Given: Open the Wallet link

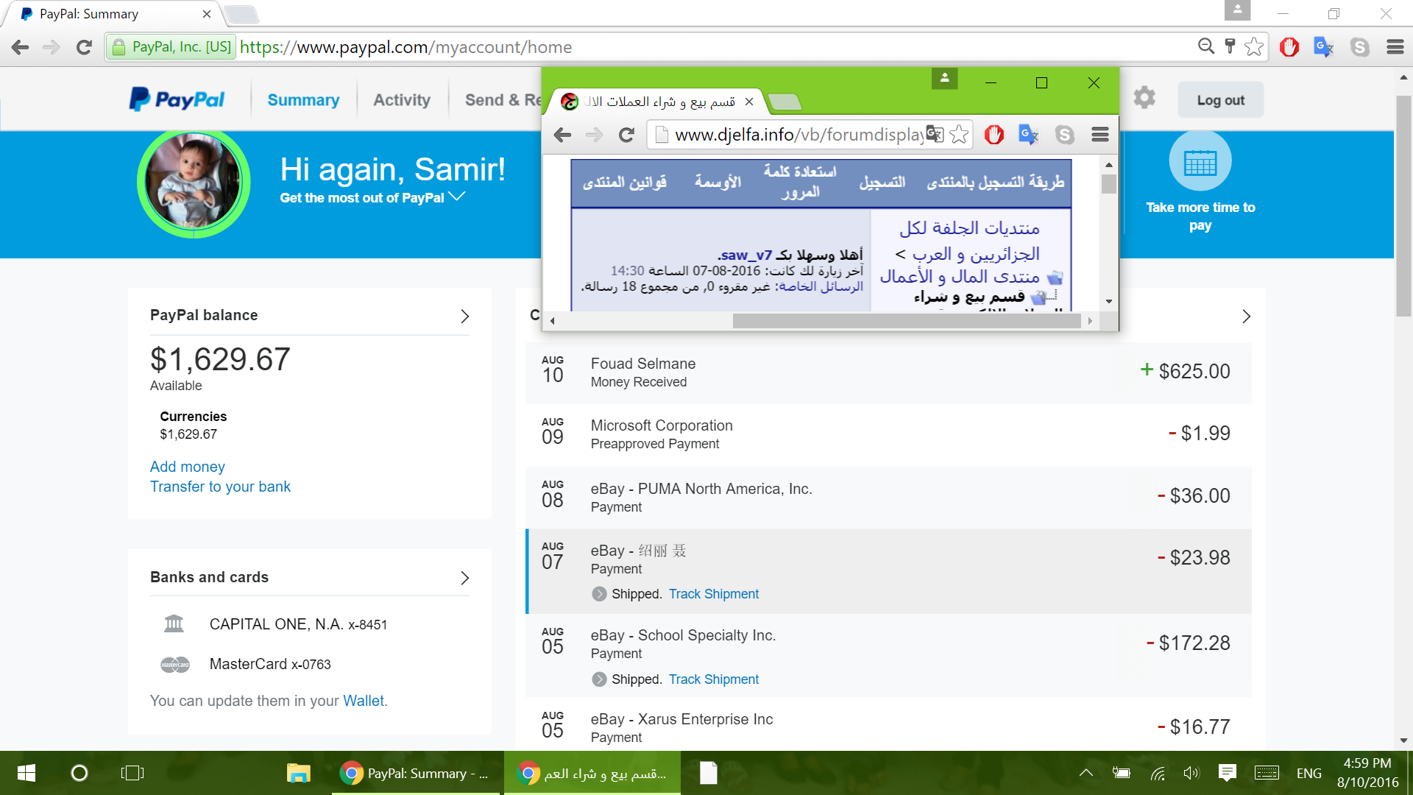Looking at the screenshot, I should click(x=364, y=701).
